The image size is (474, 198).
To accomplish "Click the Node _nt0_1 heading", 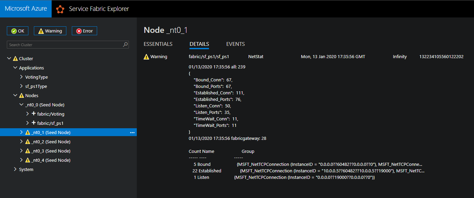I will [x=166, y=30].
